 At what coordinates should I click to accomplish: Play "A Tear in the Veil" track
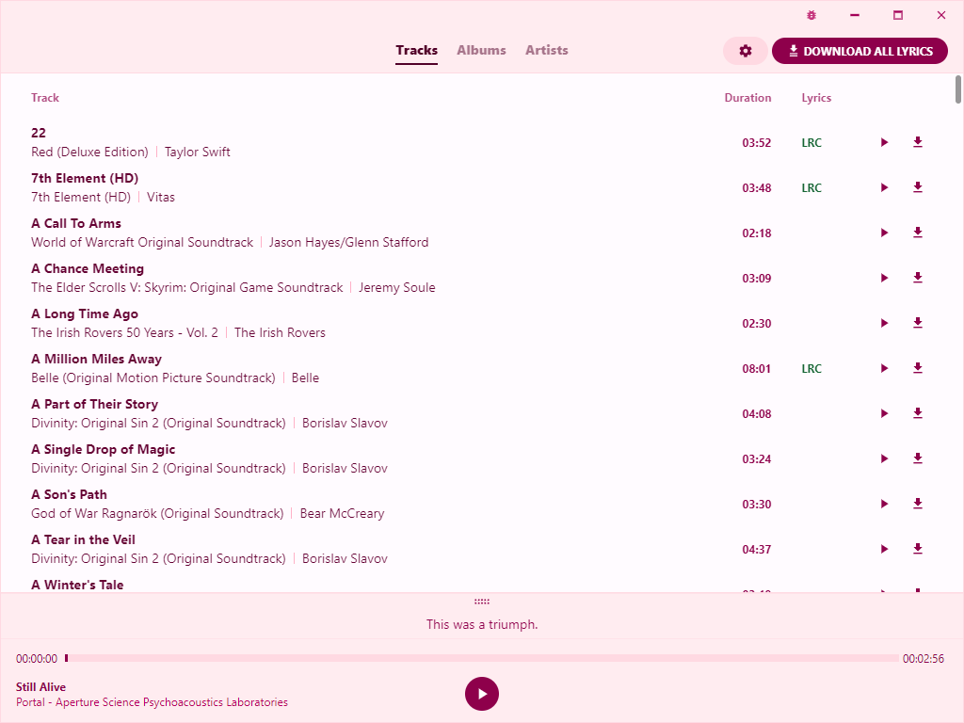click(x=884, y=549)
